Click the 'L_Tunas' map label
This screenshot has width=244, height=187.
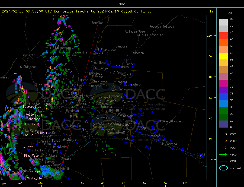(x=27, y=146)
